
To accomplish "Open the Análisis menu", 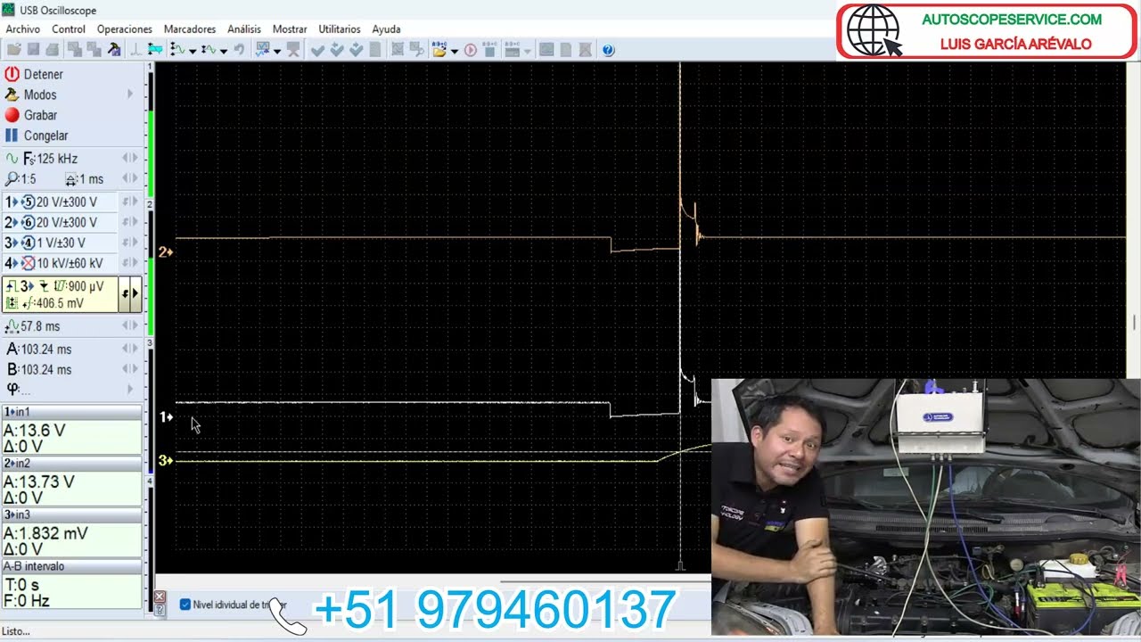I will click(x=244, y=29).
